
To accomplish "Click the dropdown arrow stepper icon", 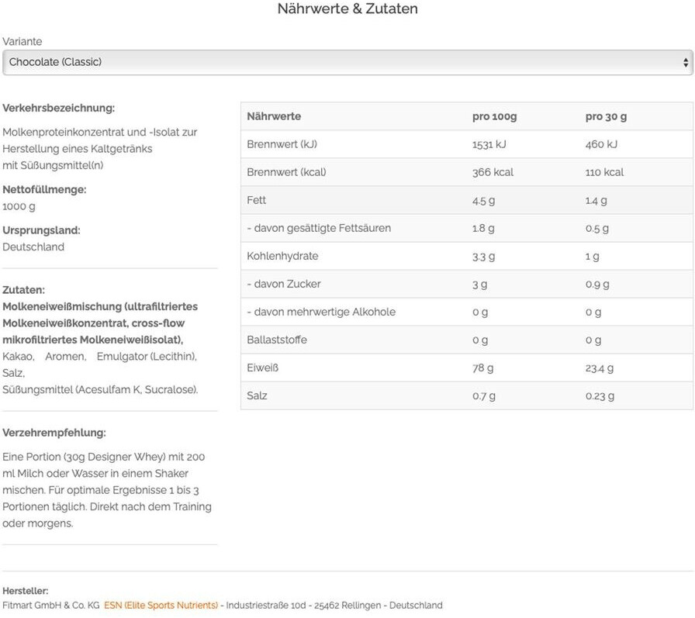I will pos(685,63).
